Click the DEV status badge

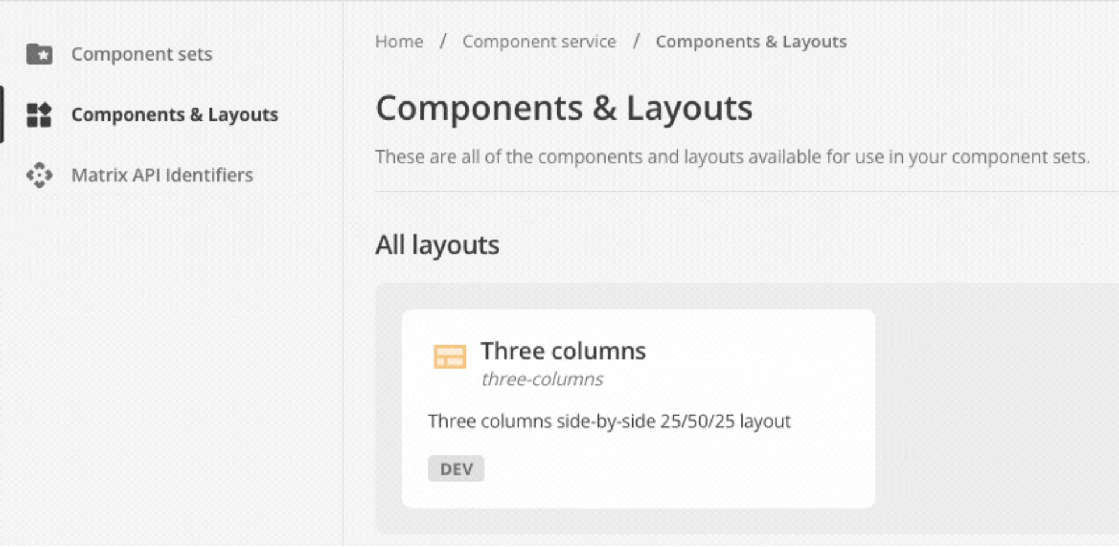coord(456,468)
